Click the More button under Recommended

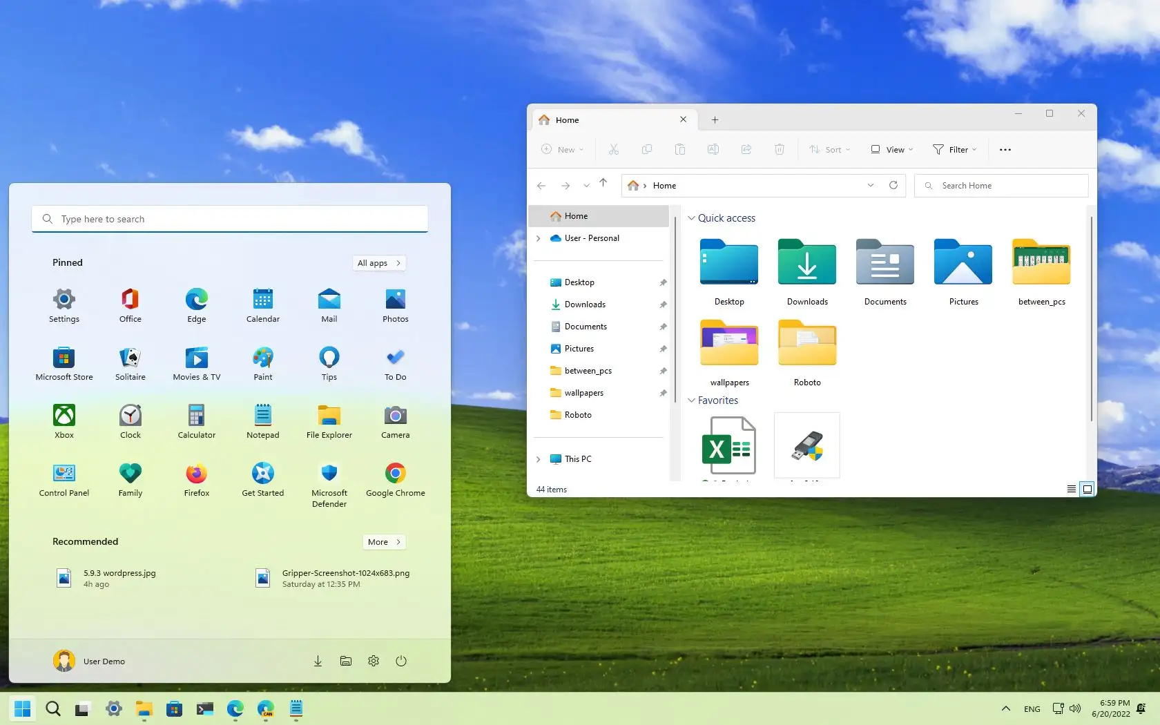coord(384,542)
